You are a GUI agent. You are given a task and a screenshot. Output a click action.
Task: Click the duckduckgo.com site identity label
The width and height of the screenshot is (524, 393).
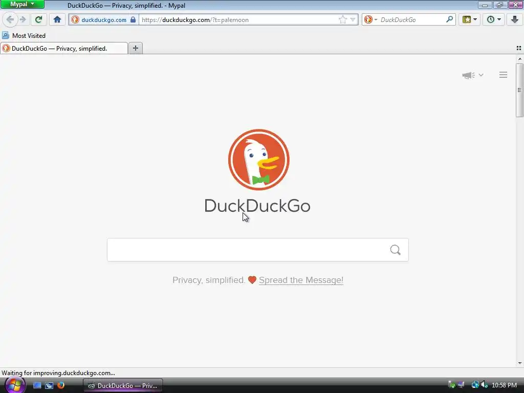pyautogui.click(x=104, y=20)
